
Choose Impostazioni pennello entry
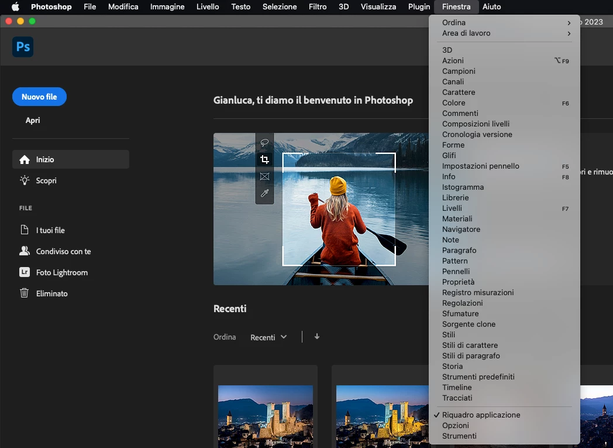click(x=504, y=166)
